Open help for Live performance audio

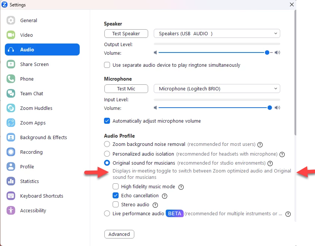coord(288,214)
